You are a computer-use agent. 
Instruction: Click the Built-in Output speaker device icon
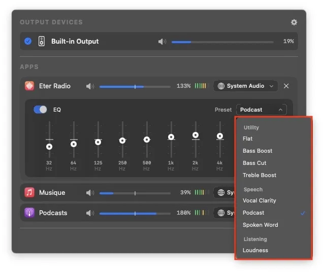coord(42,41)
